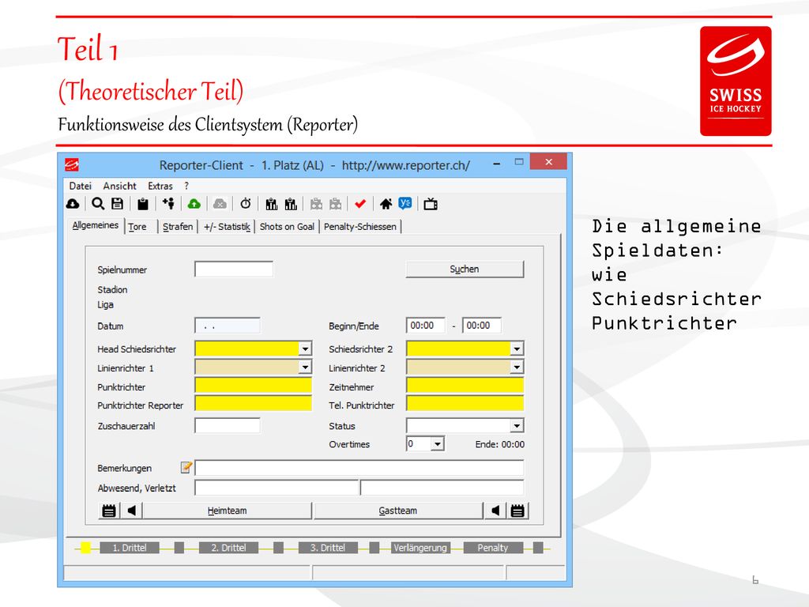Select the Allgemeines tab
Screen dimensions: 809x607
pos(96,225)
